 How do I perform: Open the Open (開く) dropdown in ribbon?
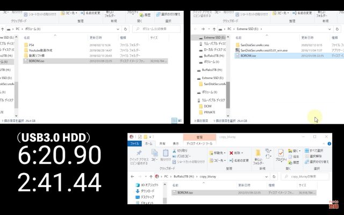[294, 150]
